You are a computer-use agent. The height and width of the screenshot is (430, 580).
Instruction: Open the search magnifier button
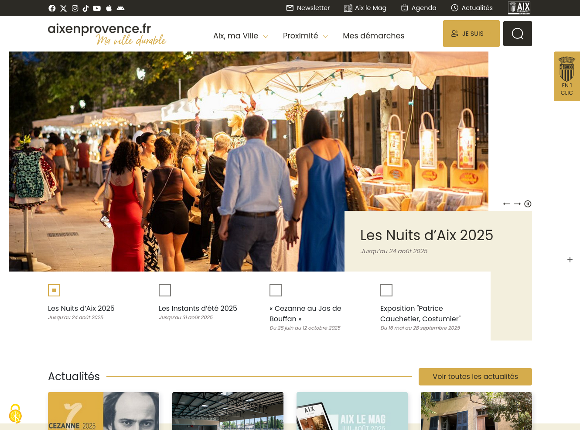tap(517, 34)
